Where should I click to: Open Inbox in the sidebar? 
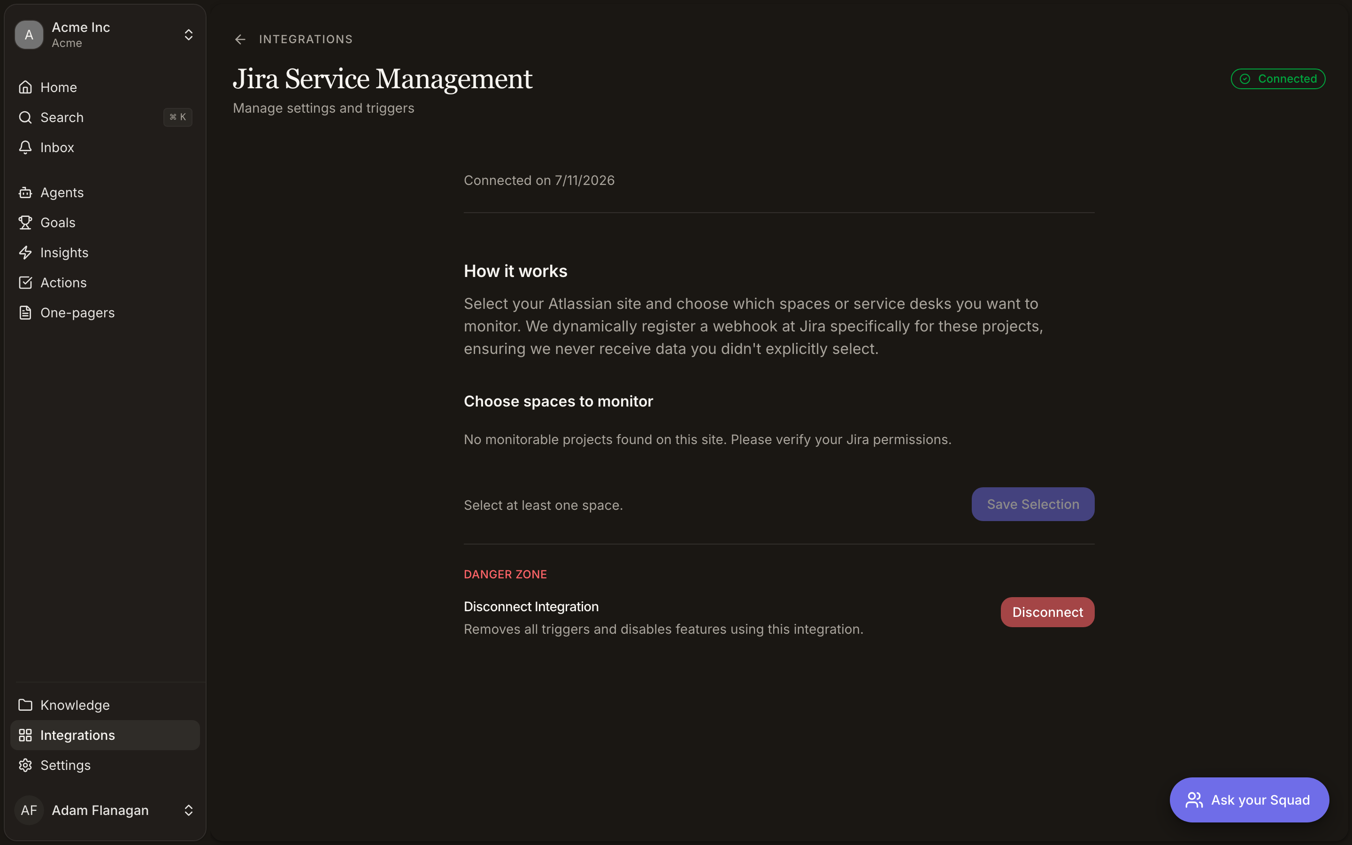coord(105,147)
